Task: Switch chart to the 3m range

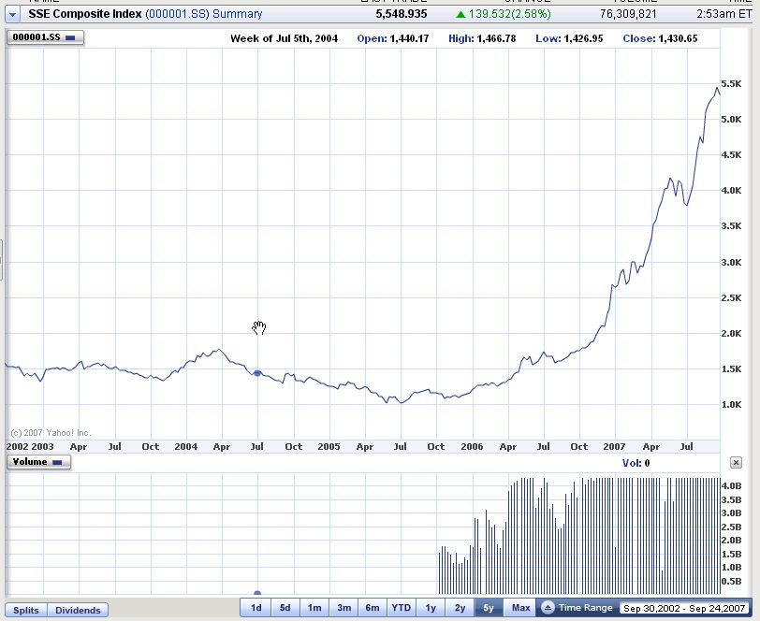Action: (344, 607)
